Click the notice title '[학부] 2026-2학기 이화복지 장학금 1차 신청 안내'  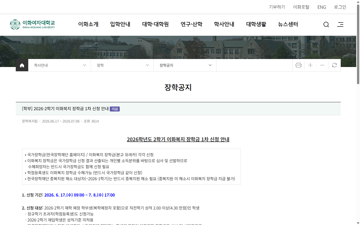pyautogui.click(x=65, y=109)
